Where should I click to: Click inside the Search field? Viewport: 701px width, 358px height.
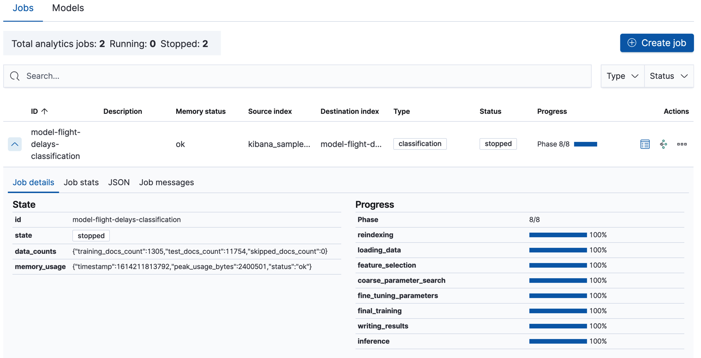coord(184,76)
